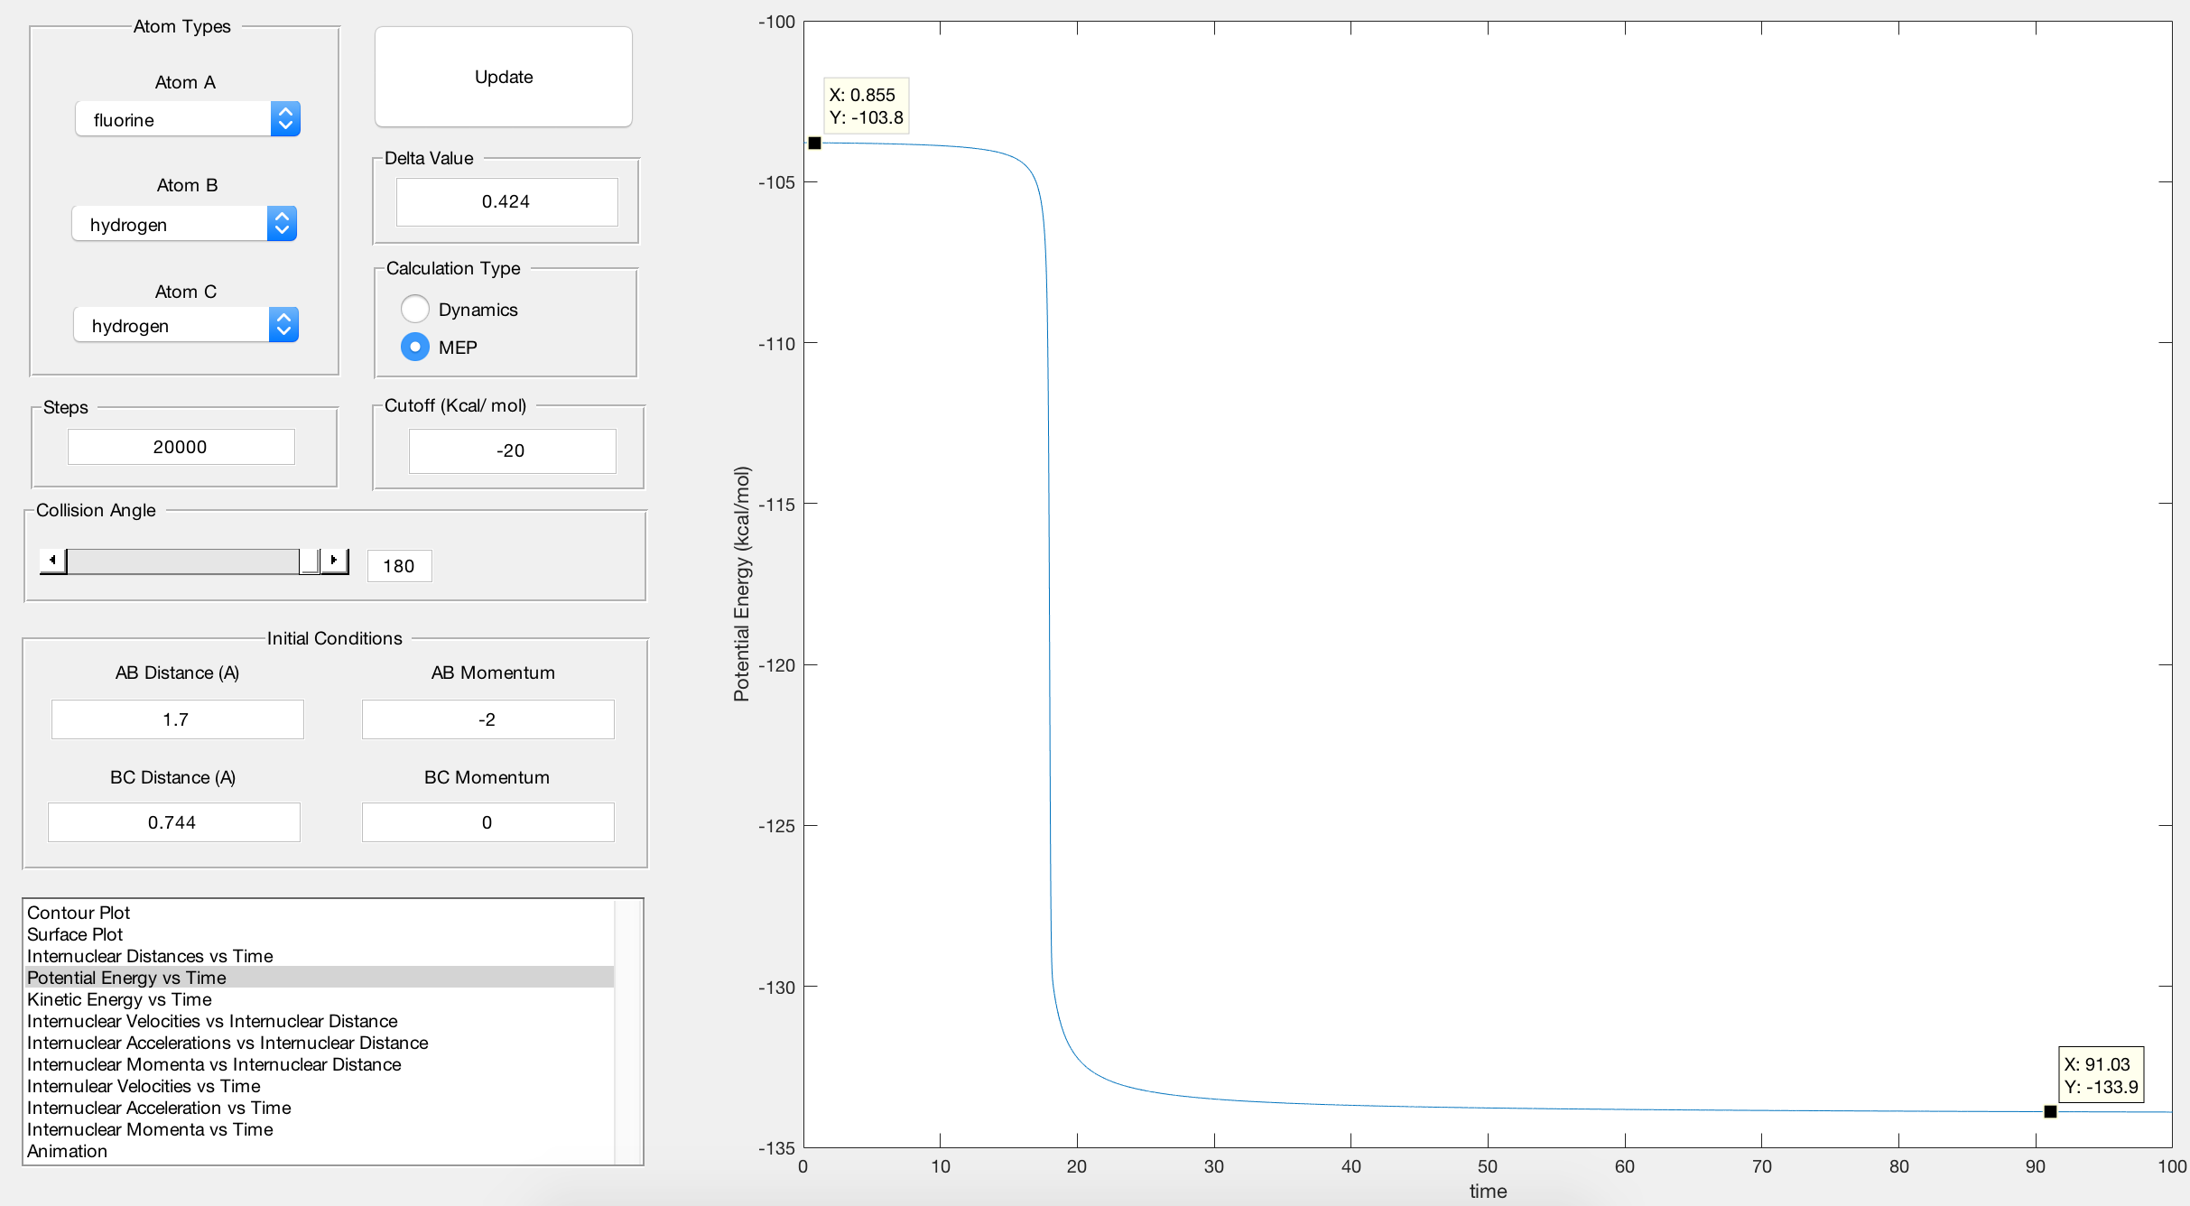The width and height of the screenshot is (2190, 1206).
Task: Select the Dynamics calculation type
Action: [415, 309]
